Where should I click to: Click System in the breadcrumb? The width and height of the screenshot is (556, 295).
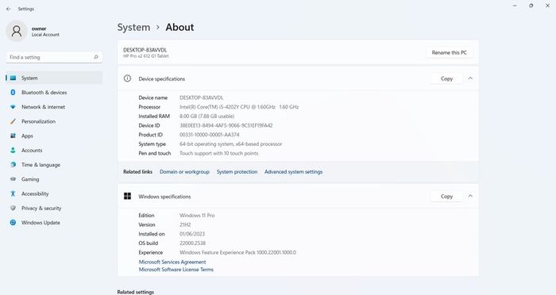[133, 27]
